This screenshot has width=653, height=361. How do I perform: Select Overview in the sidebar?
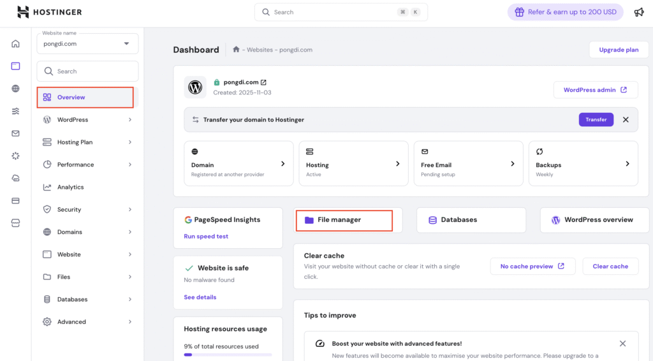click(x=71, y=98)
